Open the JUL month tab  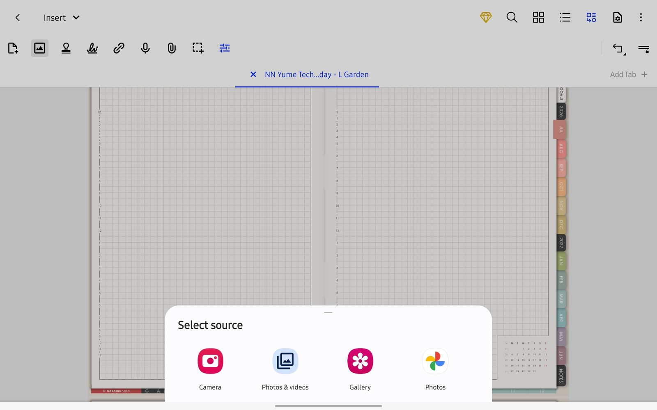tap(560, 130)
